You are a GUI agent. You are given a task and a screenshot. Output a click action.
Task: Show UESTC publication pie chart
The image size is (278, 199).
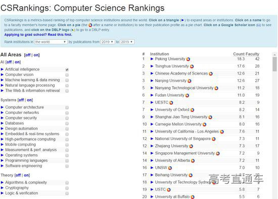(x=171, y=103)
